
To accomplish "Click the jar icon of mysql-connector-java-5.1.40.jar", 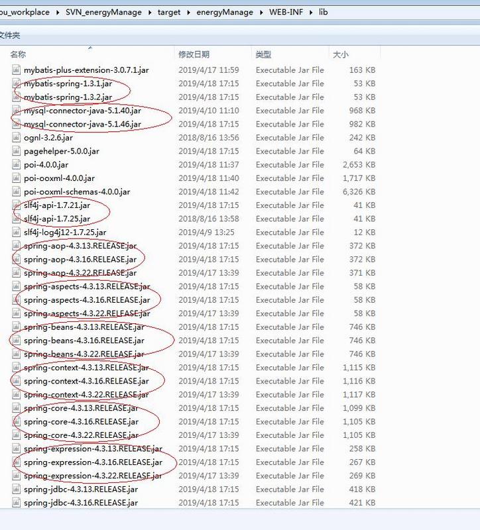I will [x=16, y=111].
